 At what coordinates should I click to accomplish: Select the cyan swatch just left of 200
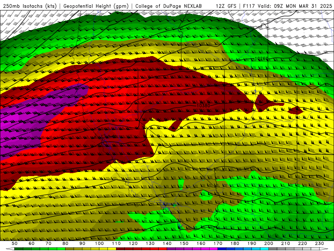pos(264,249)
